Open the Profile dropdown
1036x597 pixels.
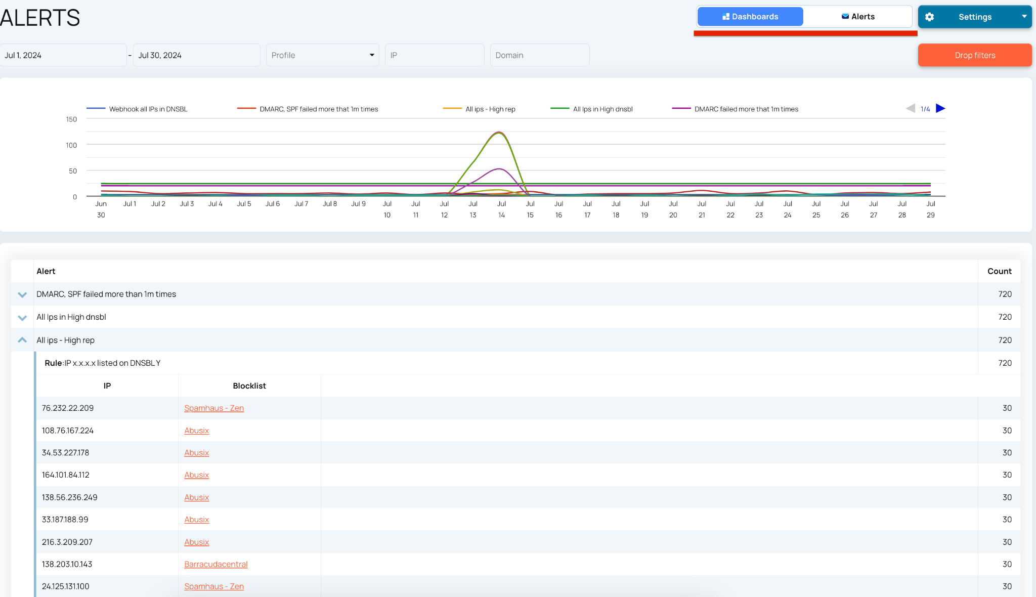[x=323, y=55]
